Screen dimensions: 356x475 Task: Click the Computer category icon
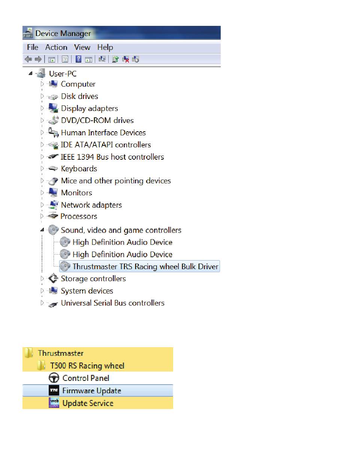54,84
